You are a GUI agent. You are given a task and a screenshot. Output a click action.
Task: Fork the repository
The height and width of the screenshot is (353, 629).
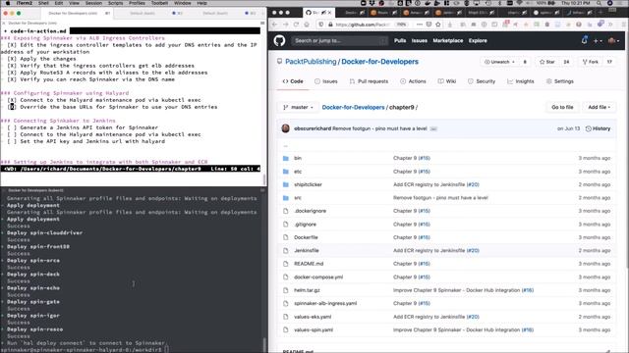591,62
